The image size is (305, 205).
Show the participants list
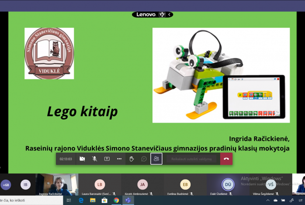click(156, 159)
